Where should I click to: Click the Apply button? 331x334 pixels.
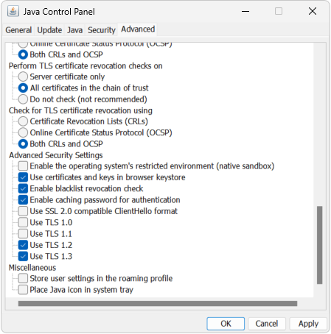point(308,324)
